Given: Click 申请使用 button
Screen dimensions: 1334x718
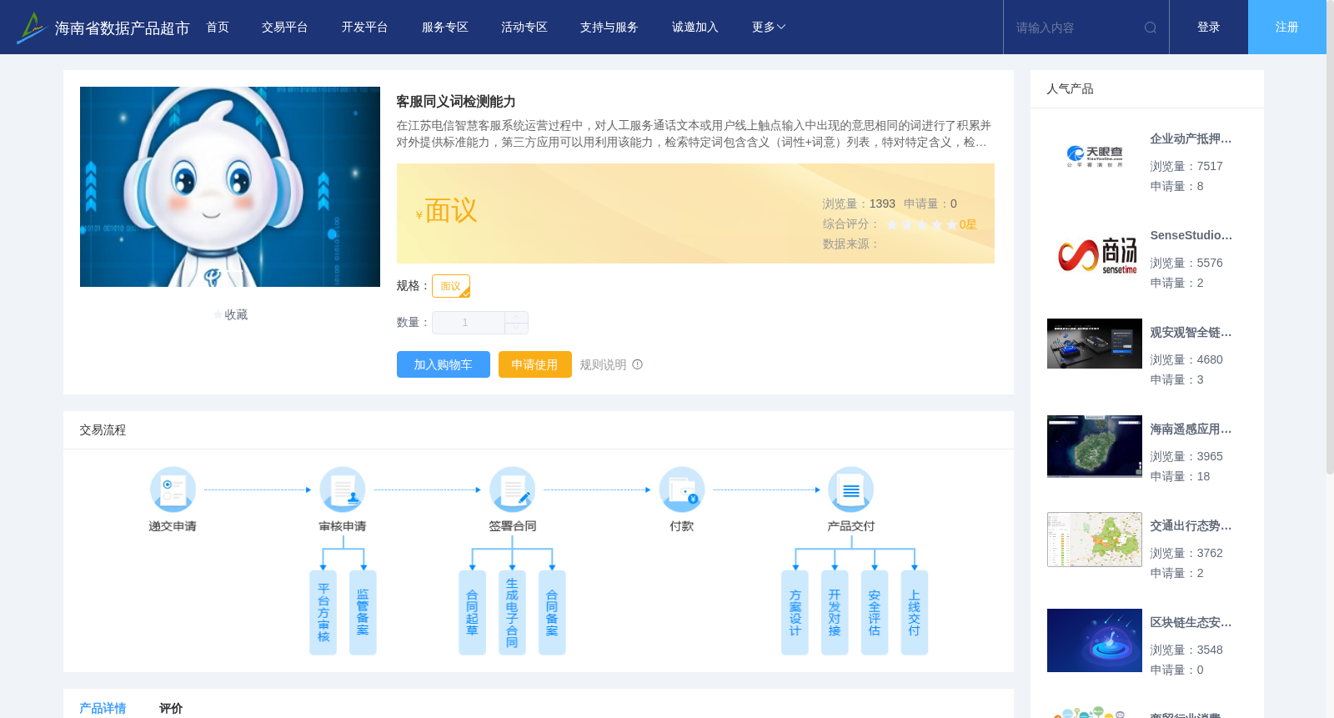Looking at the screenshot, I should 535,364.
